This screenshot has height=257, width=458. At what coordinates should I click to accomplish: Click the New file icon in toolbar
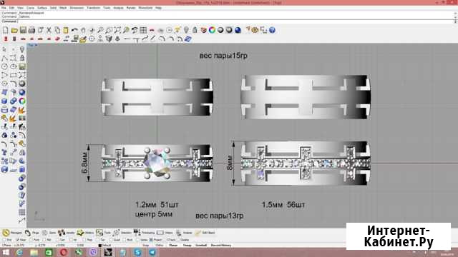pyautogui.click(x=6, y=30)
